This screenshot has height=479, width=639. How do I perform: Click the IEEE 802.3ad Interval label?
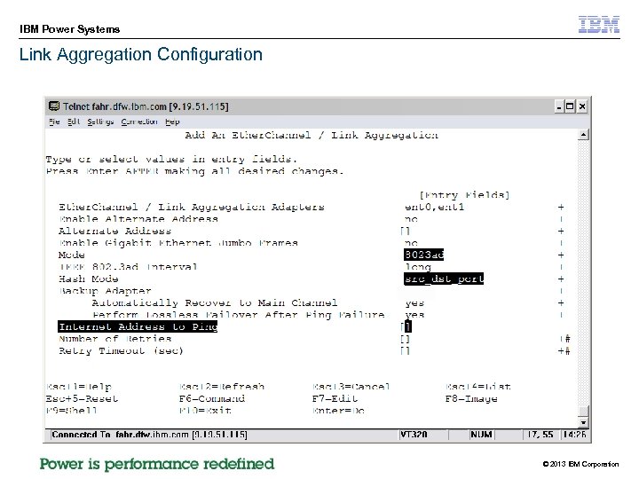tap(128, 267)
